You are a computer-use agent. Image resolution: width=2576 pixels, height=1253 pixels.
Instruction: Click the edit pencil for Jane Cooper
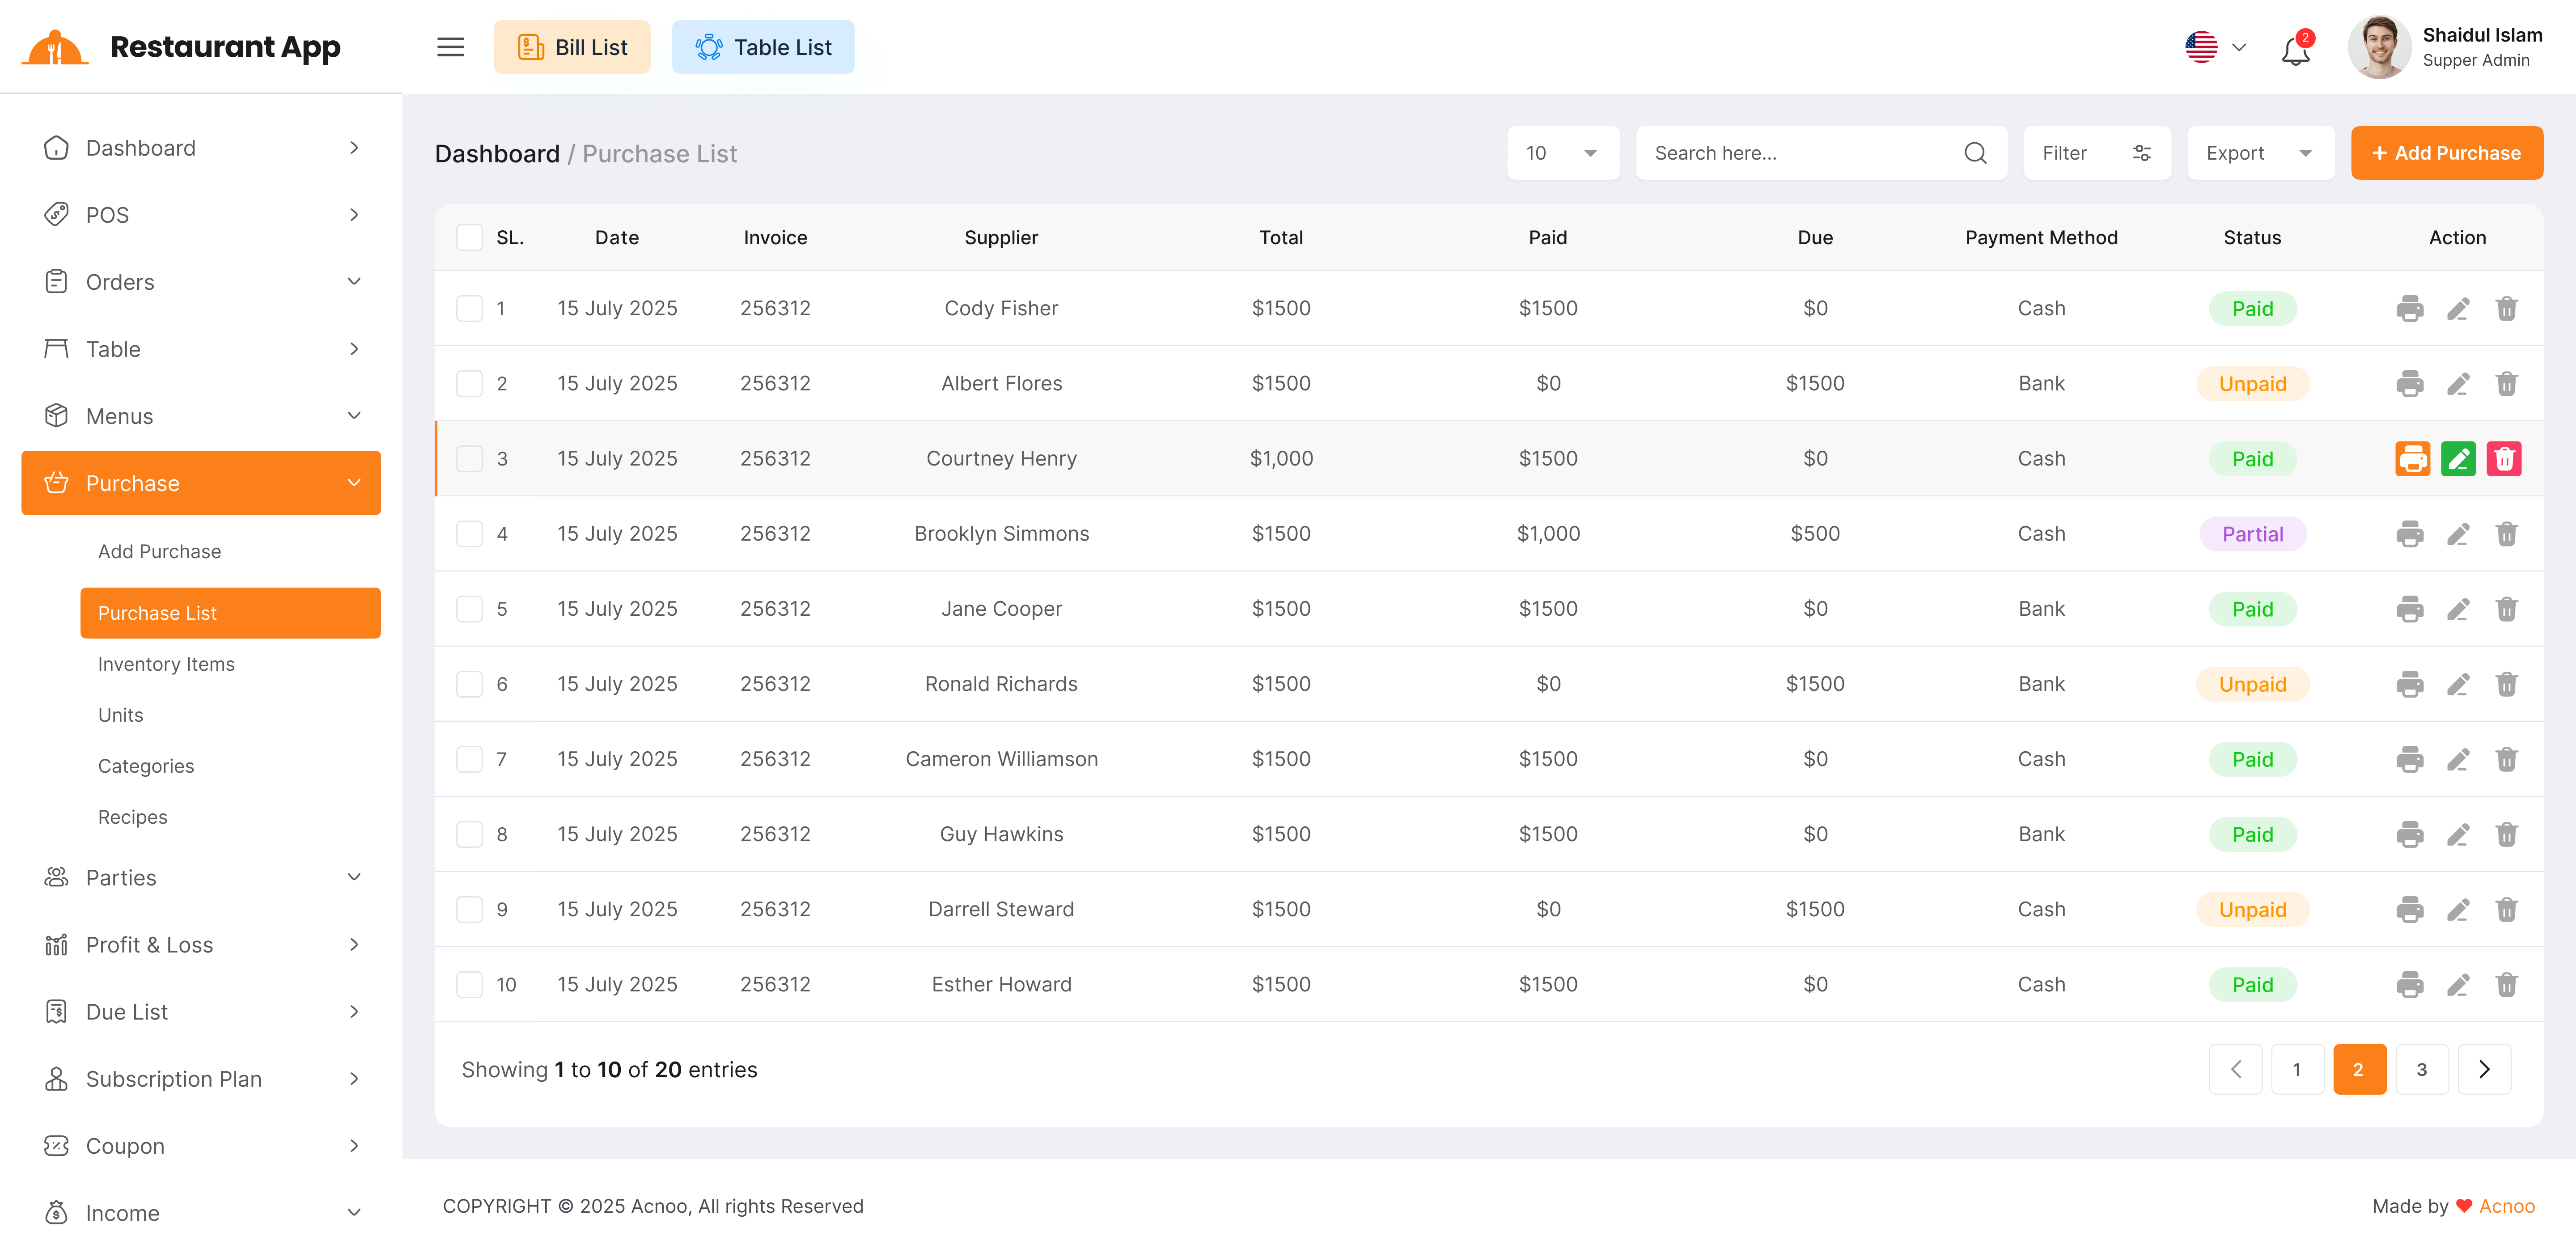pos(2458,609)
